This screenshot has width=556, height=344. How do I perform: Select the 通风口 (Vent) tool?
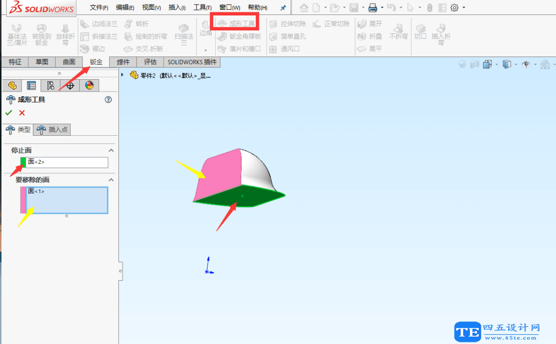[x=286, y=49]
